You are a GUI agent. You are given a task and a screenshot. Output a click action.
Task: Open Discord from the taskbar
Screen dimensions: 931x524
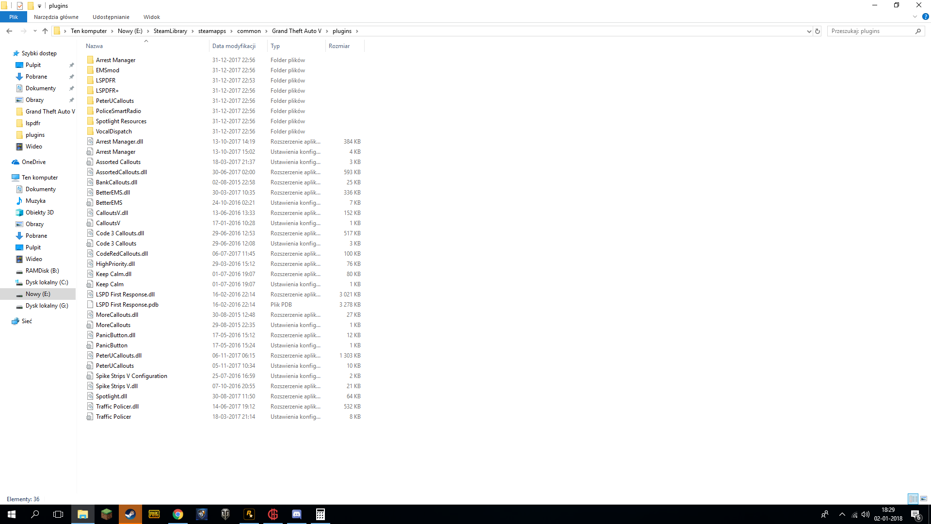(x=297, y=514)
